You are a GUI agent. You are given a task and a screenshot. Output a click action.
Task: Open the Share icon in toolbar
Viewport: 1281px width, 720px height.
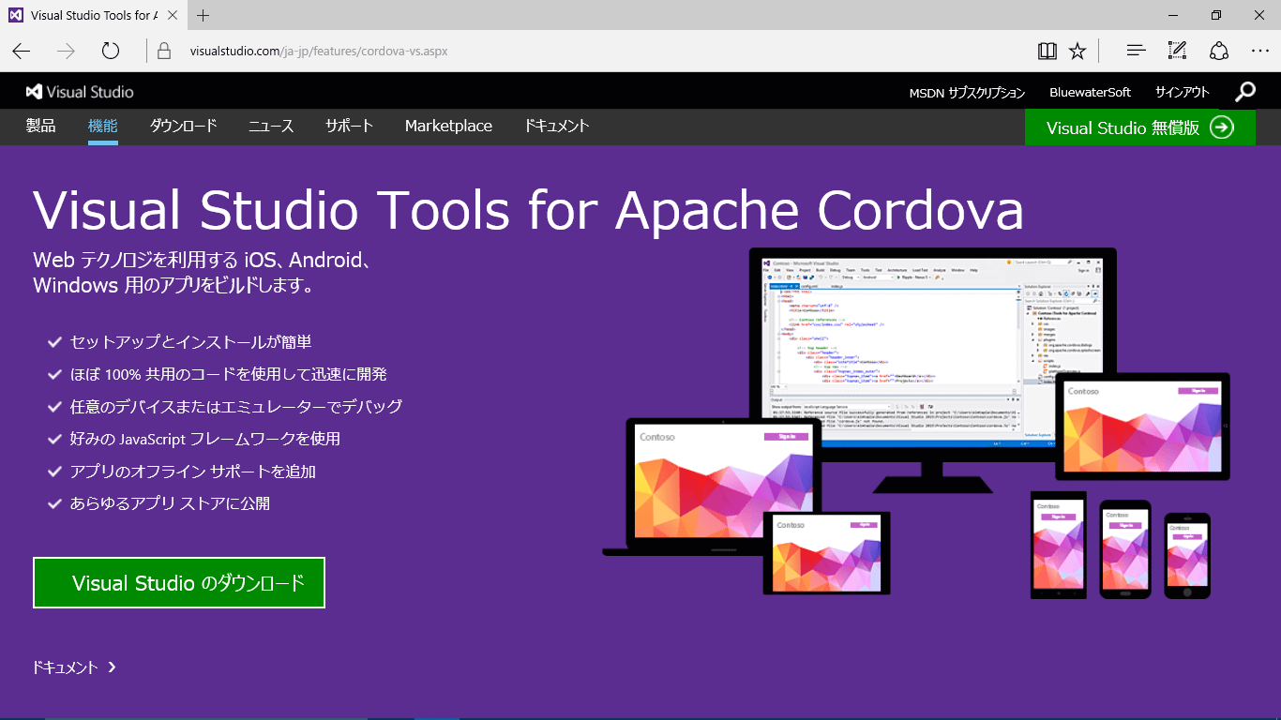coord(1218,51)
